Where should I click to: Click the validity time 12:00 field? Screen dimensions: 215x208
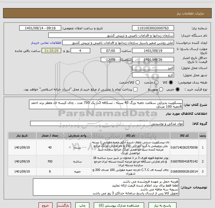click(x=111, y=59)
